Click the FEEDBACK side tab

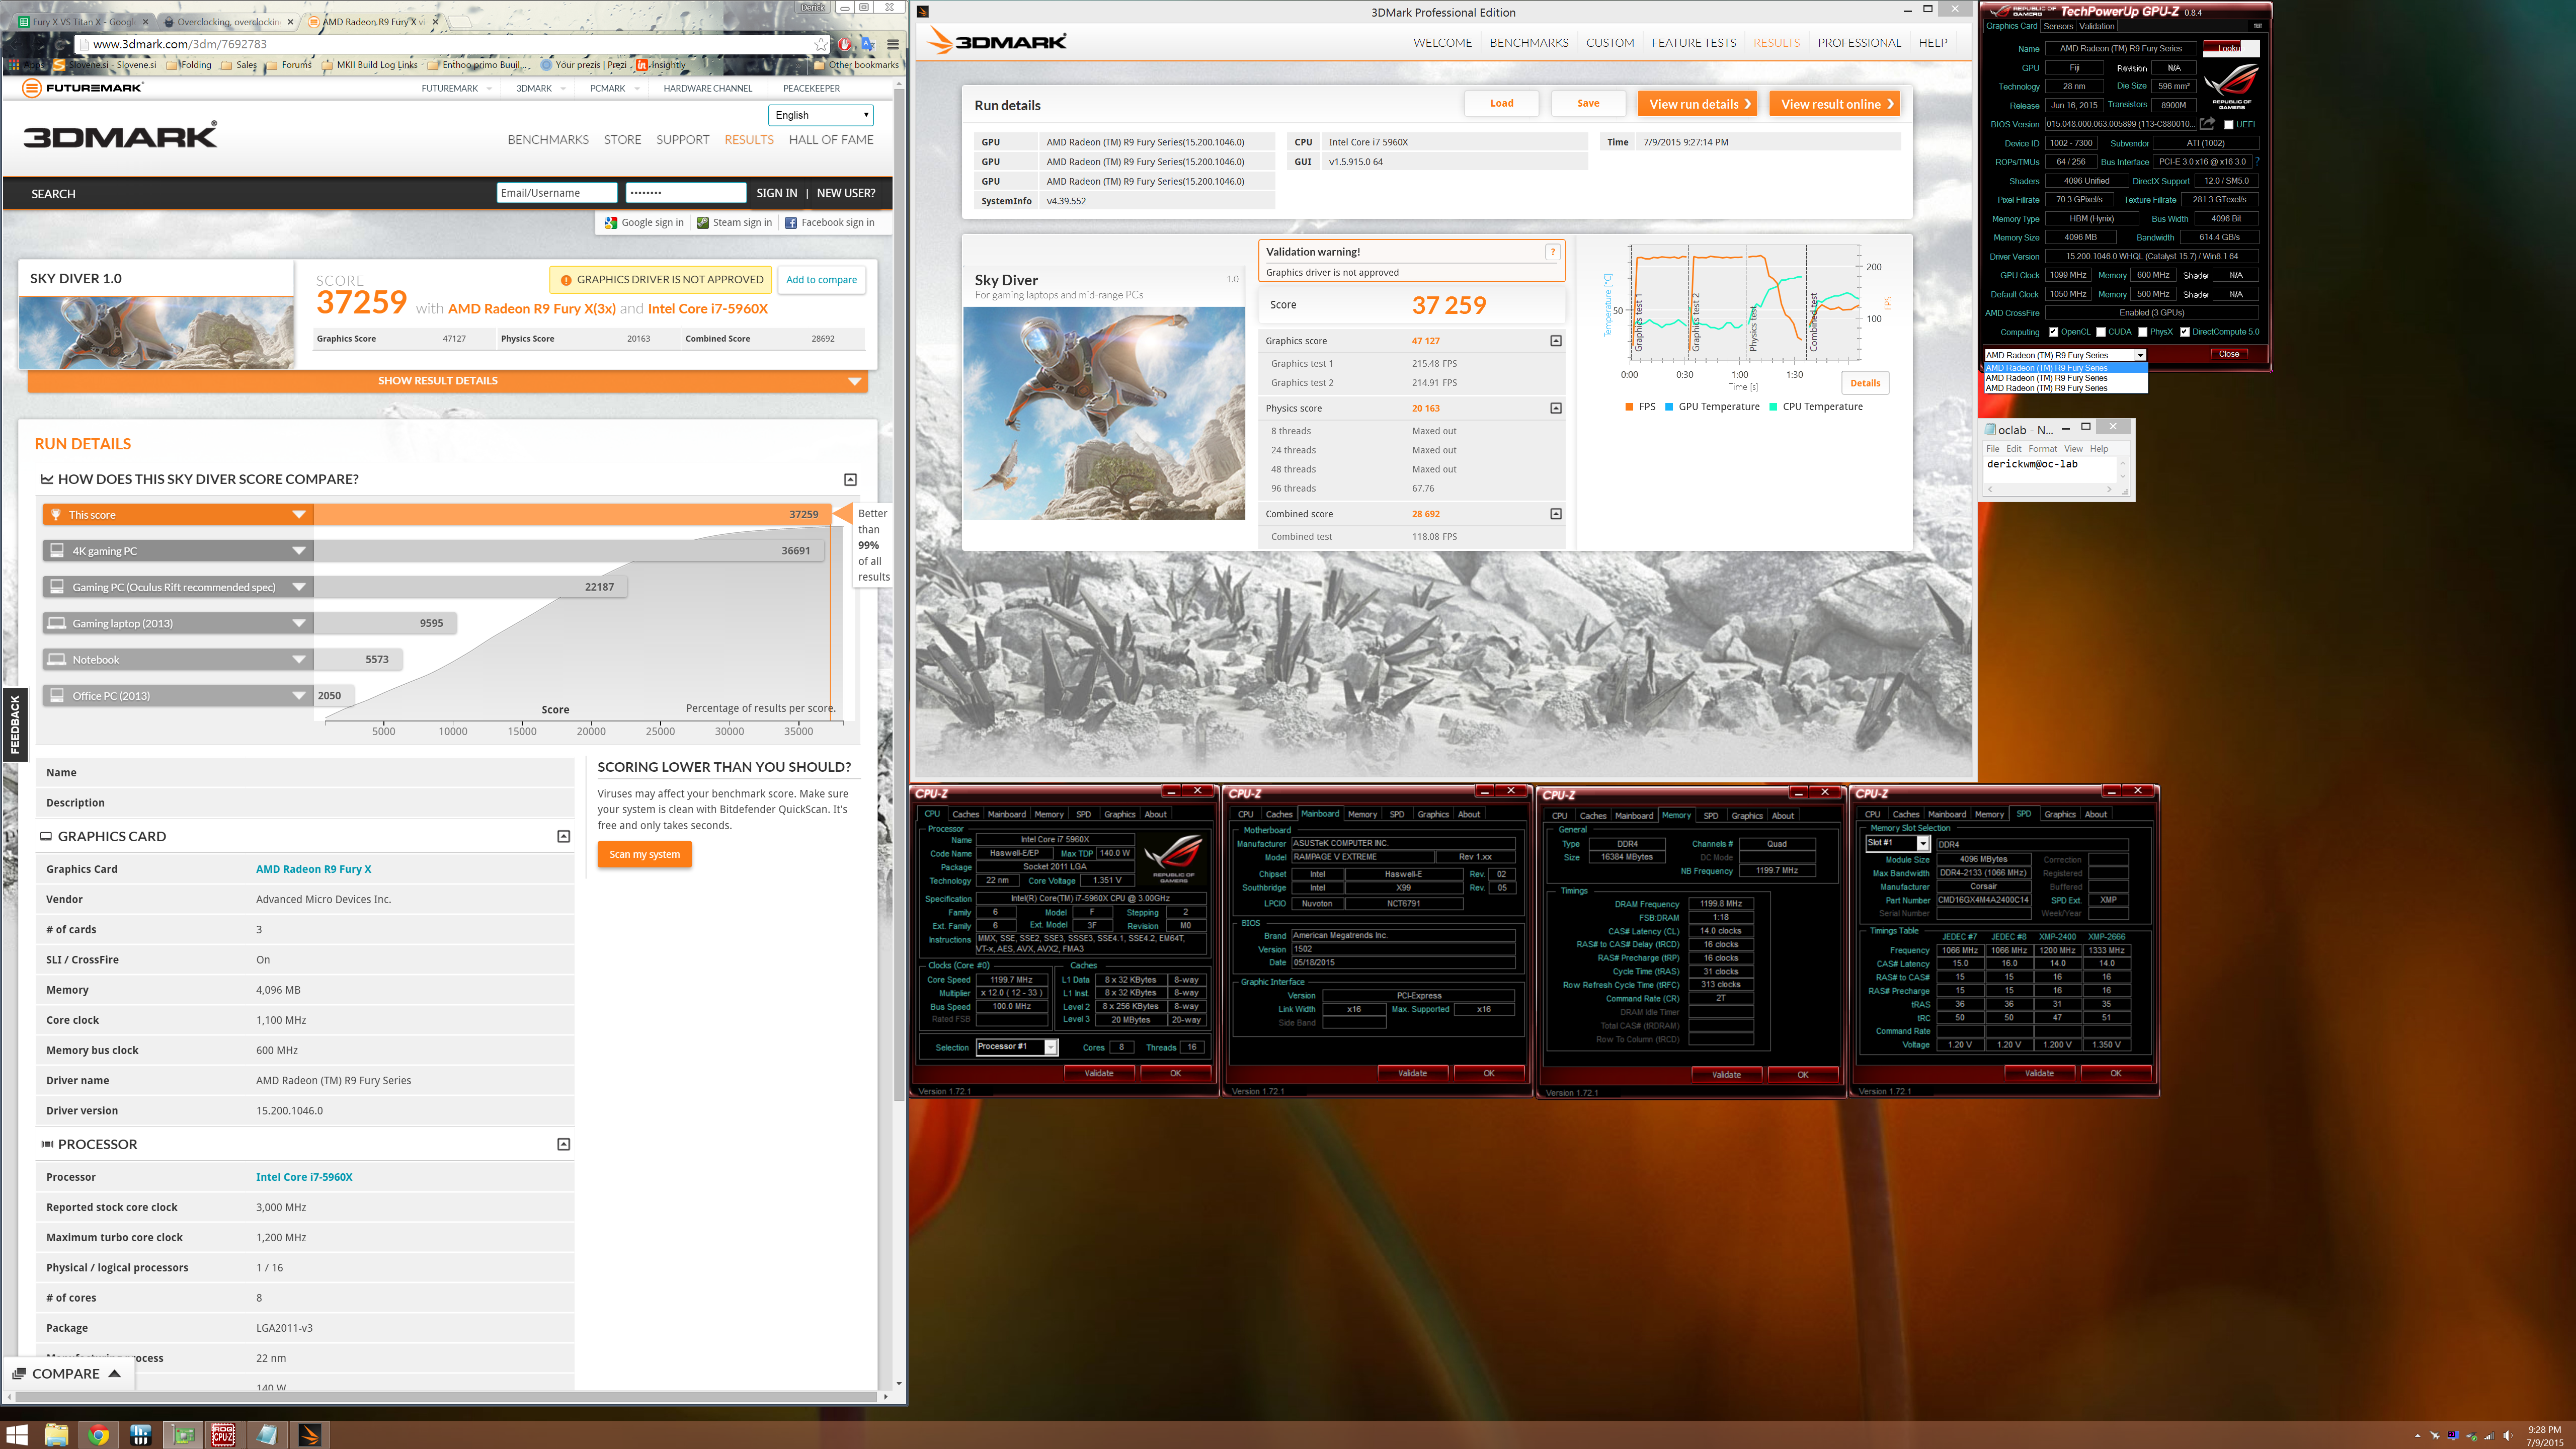(14, 724)
